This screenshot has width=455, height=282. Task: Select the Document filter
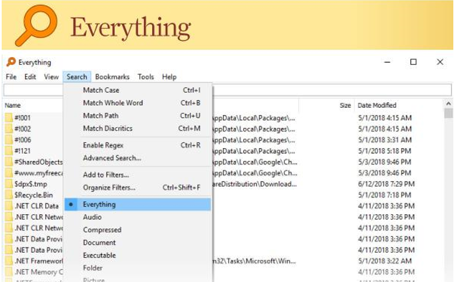[x=138, y=243]
